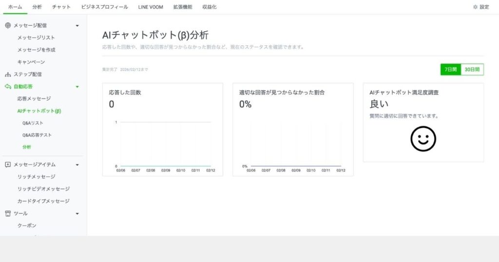Image resolution: width=499 pixels, height=262 pixels.
Task: Open Q&Aリスト in the sidebar
Action: (33, 123)
